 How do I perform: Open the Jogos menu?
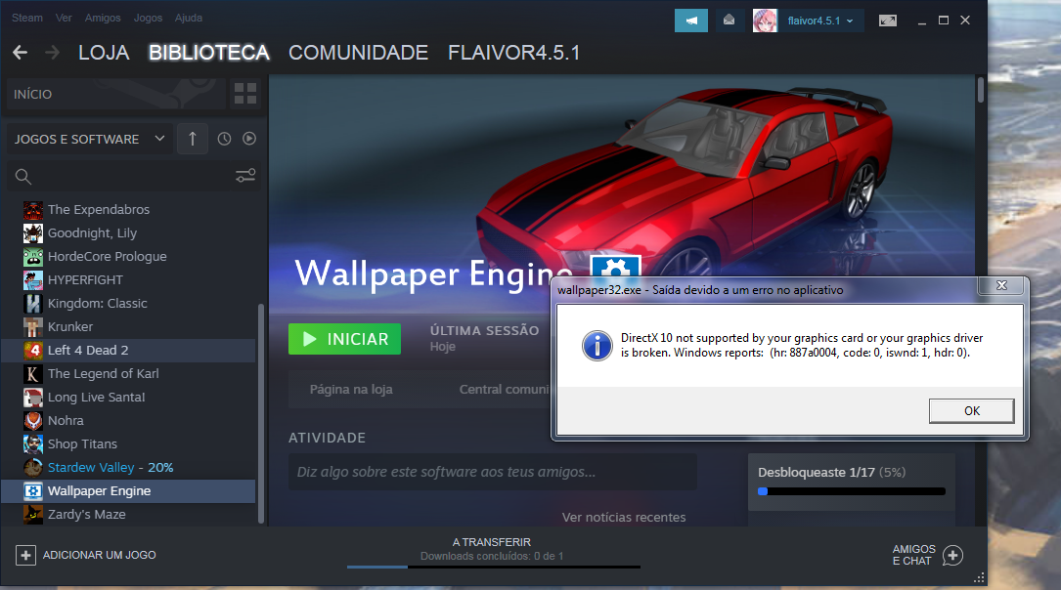pos(148,18)
